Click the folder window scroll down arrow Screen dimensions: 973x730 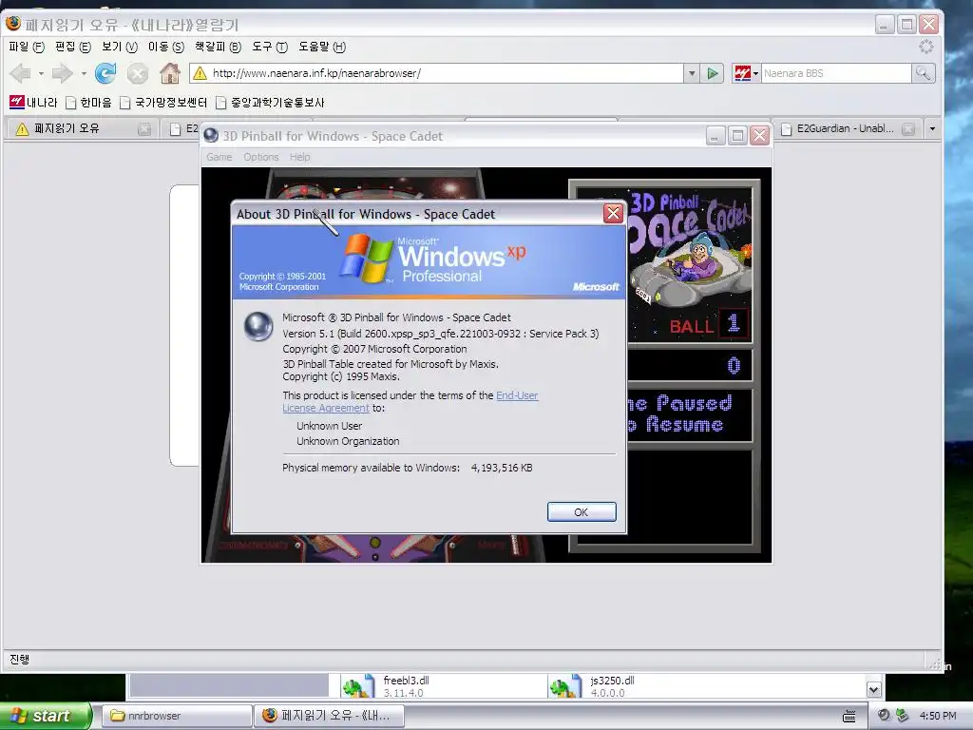[x=874, y=689]
